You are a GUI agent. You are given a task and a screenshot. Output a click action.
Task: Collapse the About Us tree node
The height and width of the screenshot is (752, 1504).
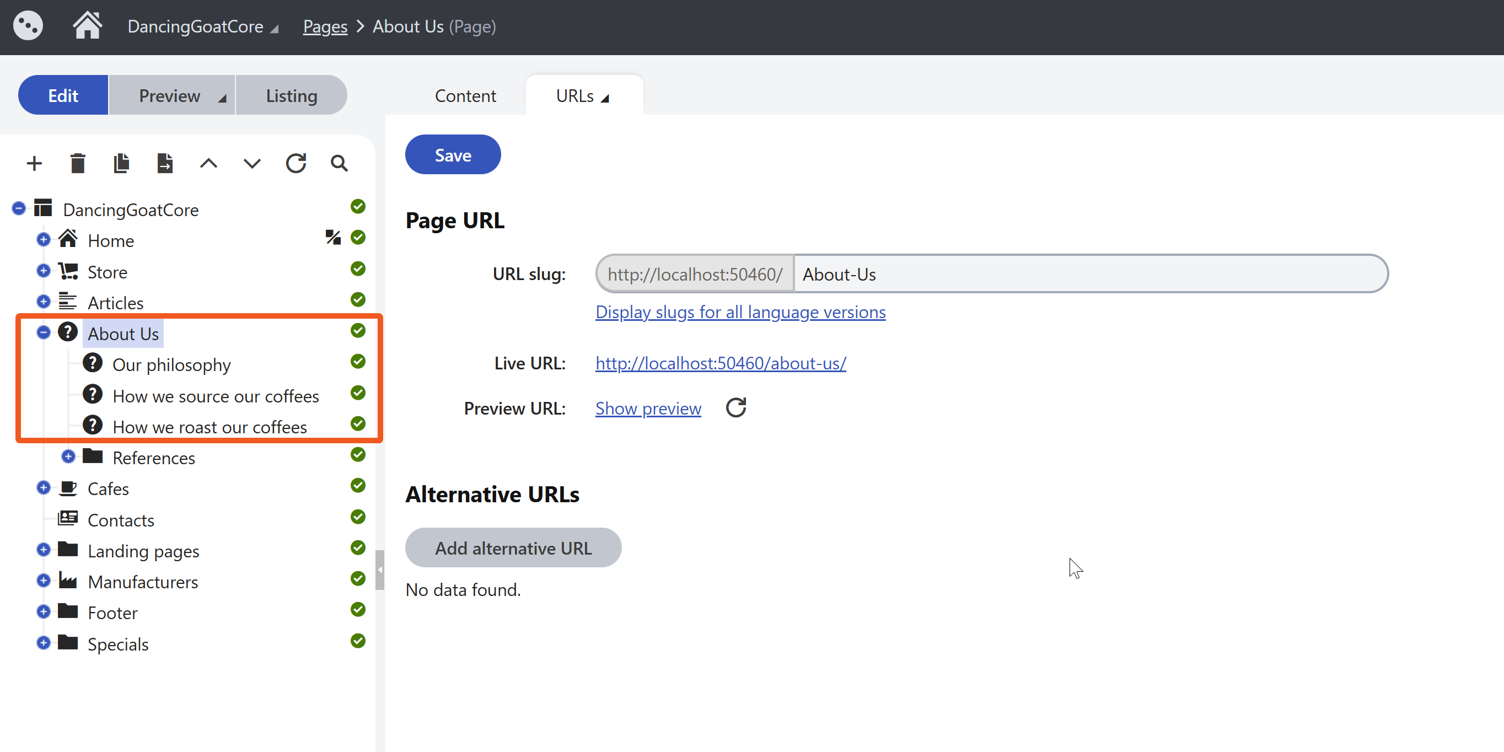42,332
